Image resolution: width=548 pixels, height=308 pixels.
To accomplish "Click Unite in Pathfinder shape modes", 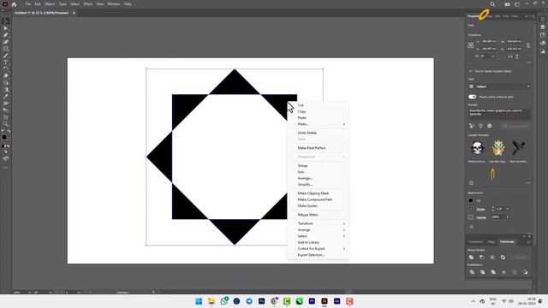I will (471, 258).
